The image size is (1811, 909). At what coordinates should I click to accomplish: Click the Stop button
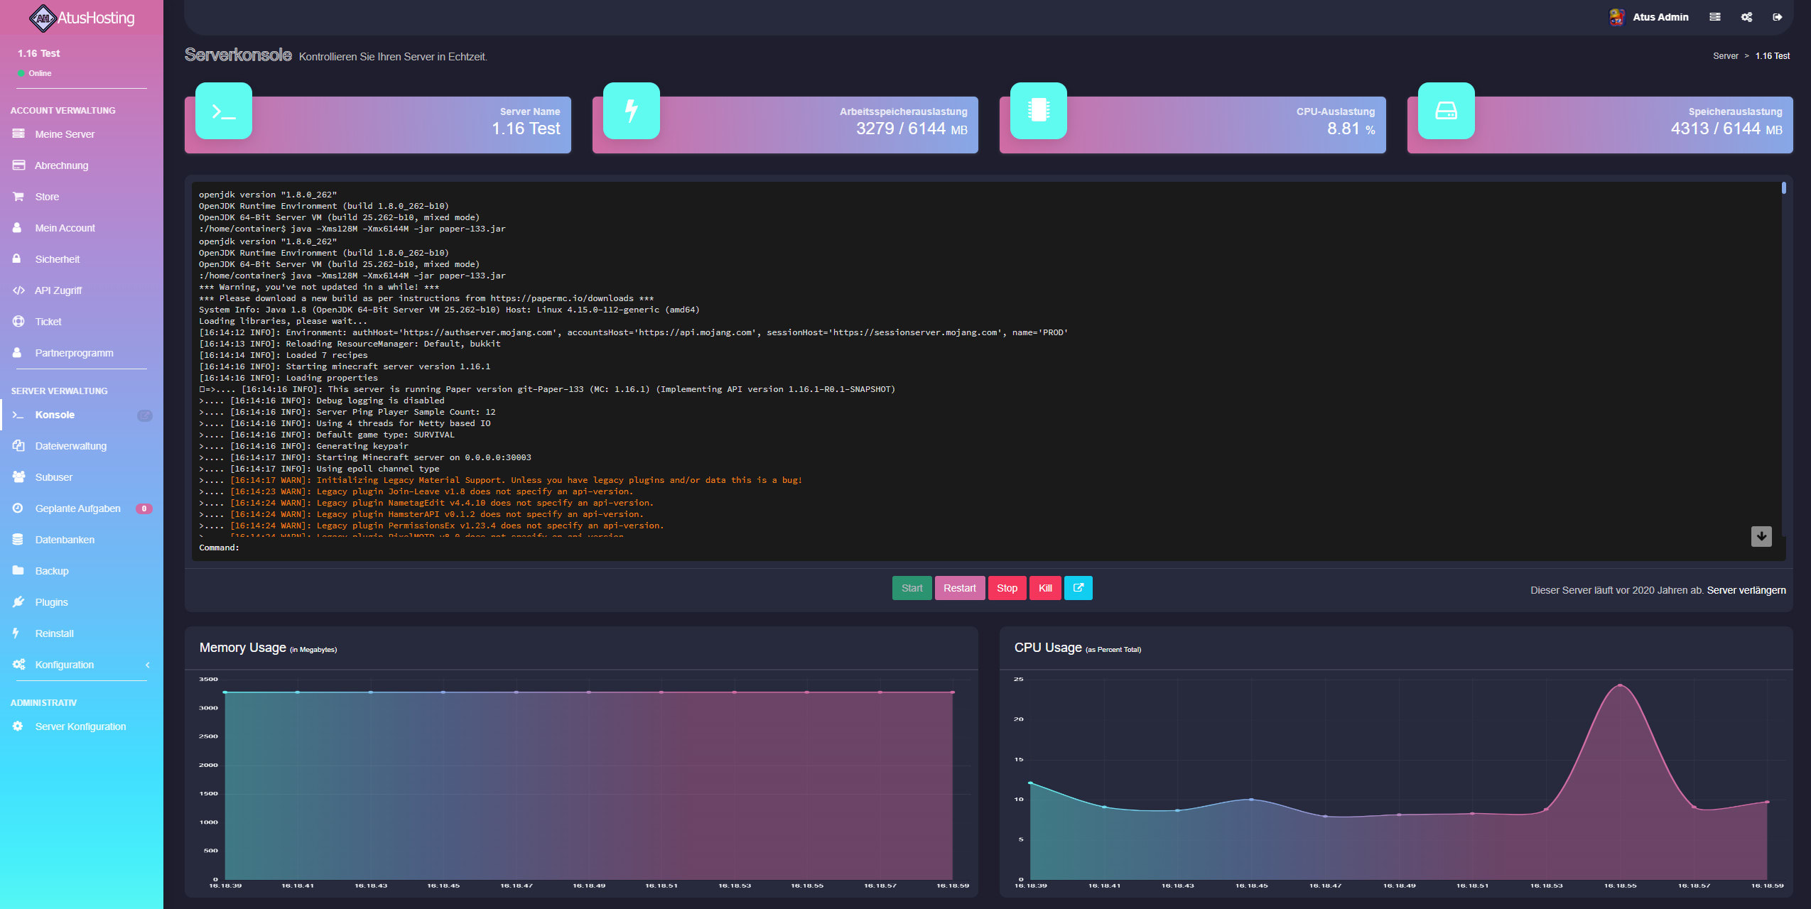point(1007,588)
